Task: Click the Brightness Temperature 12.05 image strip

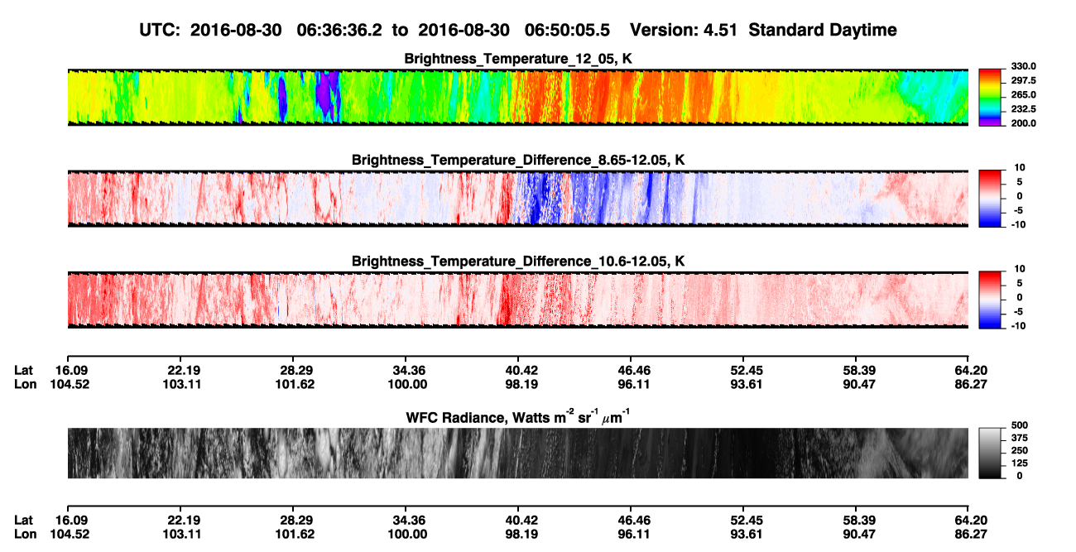Action: (x=518, y=97)
